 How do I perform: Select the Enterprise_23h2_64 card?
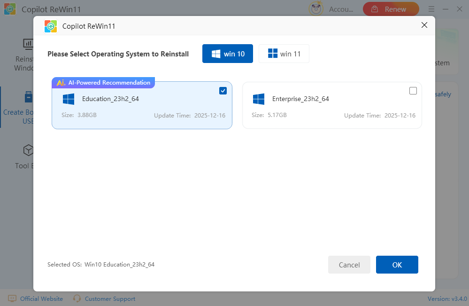click(332, 106)
